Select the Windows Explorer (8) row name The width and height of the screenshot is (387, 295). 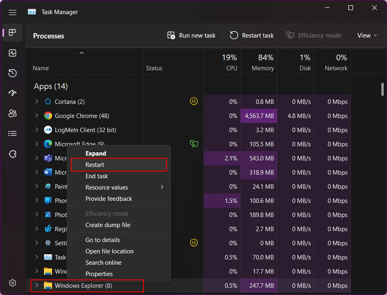(84, 286)
